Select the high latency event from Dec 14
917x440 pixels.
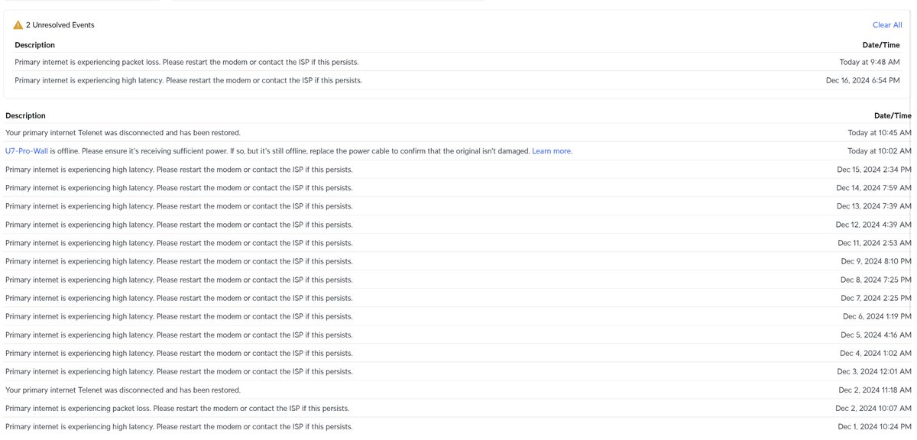pos(458,188)
